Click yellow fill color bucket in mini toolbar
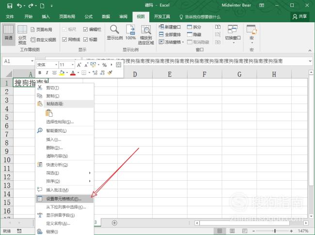Image resolution: width=315 pixels, height=235 pixels. pos(62,73)
